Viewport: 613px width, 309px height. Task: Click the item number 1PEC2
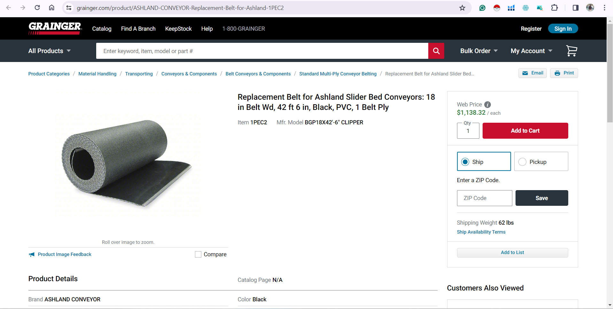pyautogui.click(x=259, y=122)
